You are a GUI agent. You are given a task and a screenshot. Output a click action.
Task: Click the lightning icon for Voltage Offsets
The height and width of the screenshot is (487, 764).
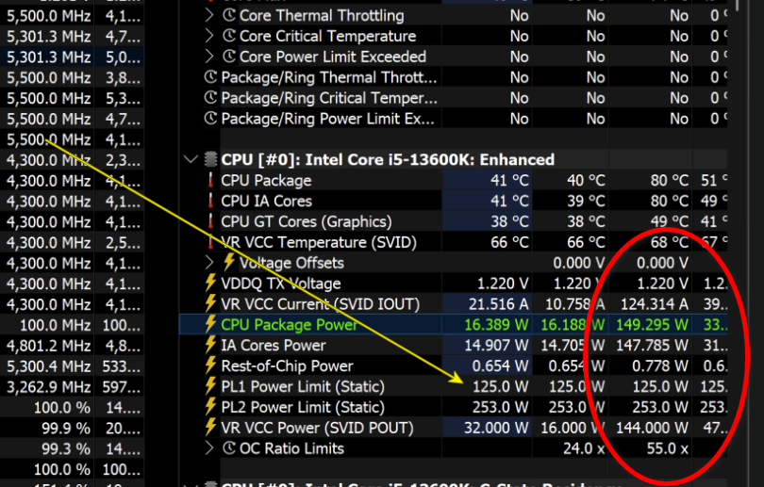click(x=229, y=262)
